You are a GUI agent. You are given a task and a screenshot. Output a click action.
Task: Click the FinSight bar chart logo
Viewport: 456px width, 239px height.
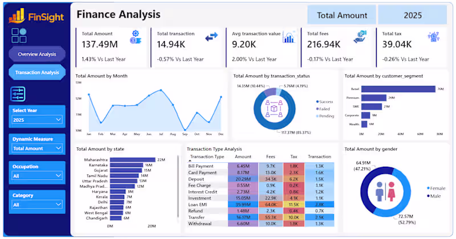[x=17, y=16]
